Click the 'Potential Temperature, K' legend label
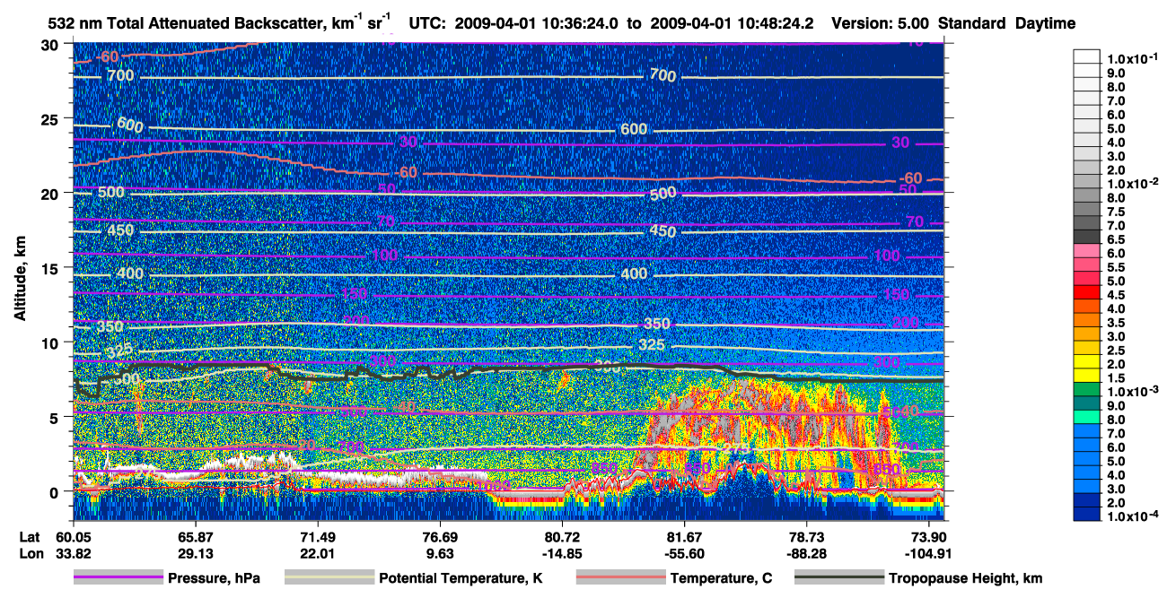Screen dimensions: 1167x598 coord(461,578)
